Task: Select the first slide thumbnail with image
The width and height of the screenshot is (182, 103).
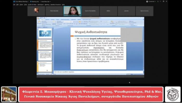Action: pos(45,34)
